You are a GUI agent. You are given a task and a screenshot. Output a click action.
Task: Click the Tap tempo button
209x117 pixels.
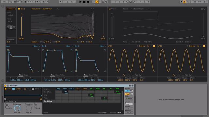11,2
